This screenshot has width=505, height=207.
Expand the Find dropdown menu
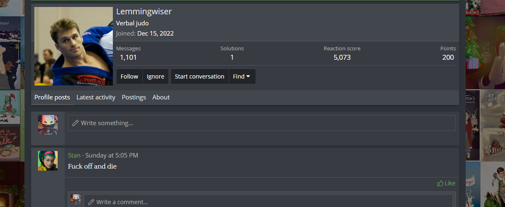[x=242, y=76]
